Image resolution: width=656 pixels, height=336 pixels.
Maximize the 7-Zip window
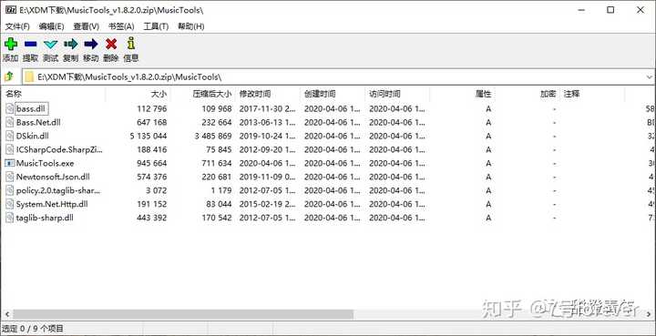(x=610, y=10)
